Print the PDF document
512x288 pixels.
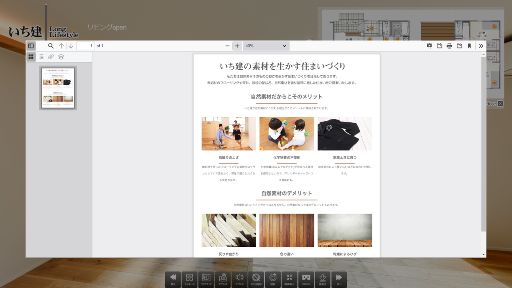click(x=449, y=46)
